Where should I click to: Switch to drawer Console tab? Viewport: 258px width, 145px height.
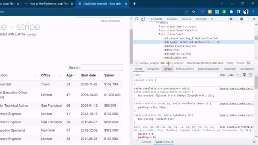(146, 142)
